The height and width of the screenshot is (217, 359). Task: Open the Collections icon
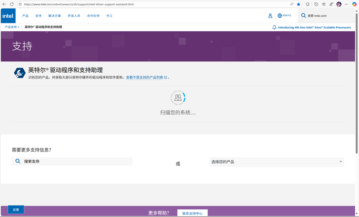coord(324,4)
